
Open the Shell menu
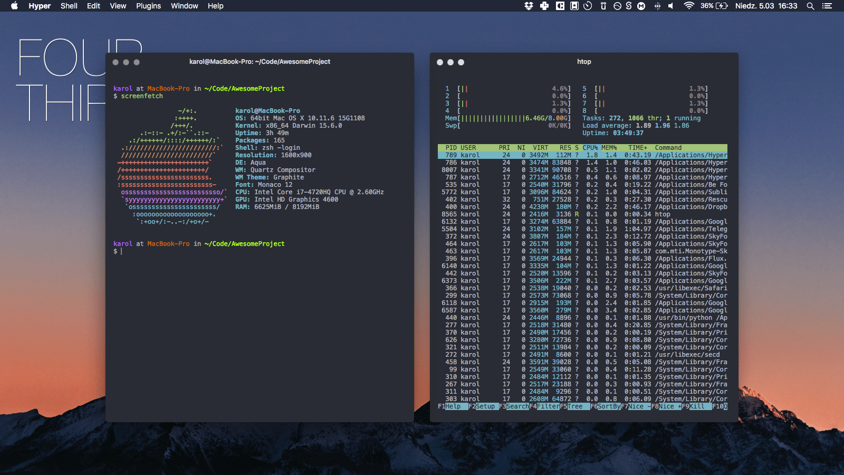69,6
